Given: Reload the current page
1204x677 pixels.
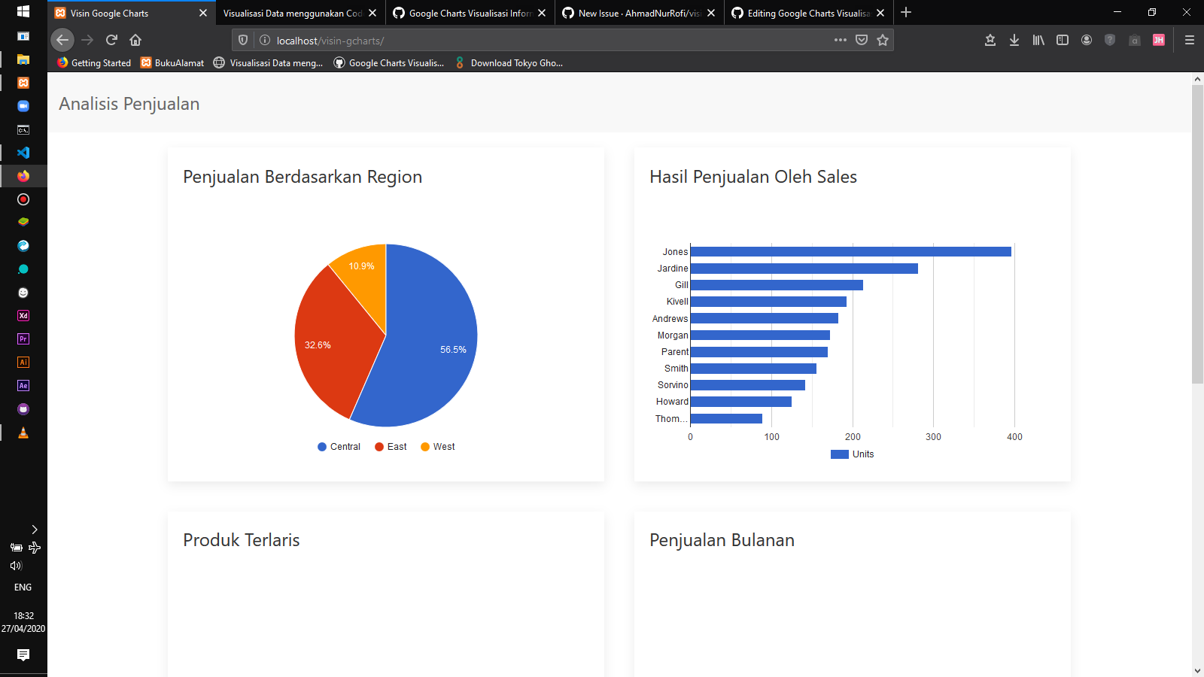Looking at the screenshot, I should (x=111, y=40).
